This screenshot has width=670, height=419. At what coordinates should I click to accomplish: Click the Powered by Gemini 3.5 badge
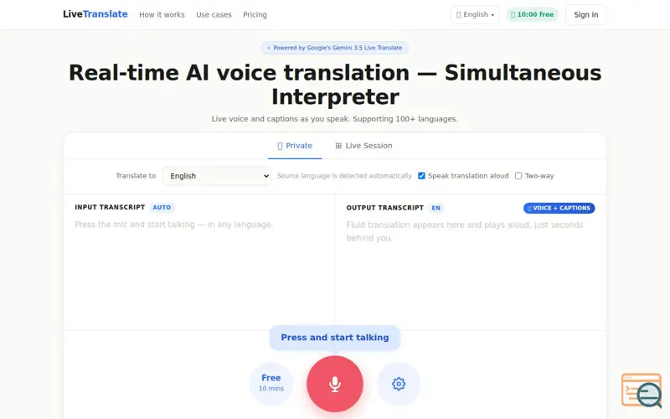[334, 48]
